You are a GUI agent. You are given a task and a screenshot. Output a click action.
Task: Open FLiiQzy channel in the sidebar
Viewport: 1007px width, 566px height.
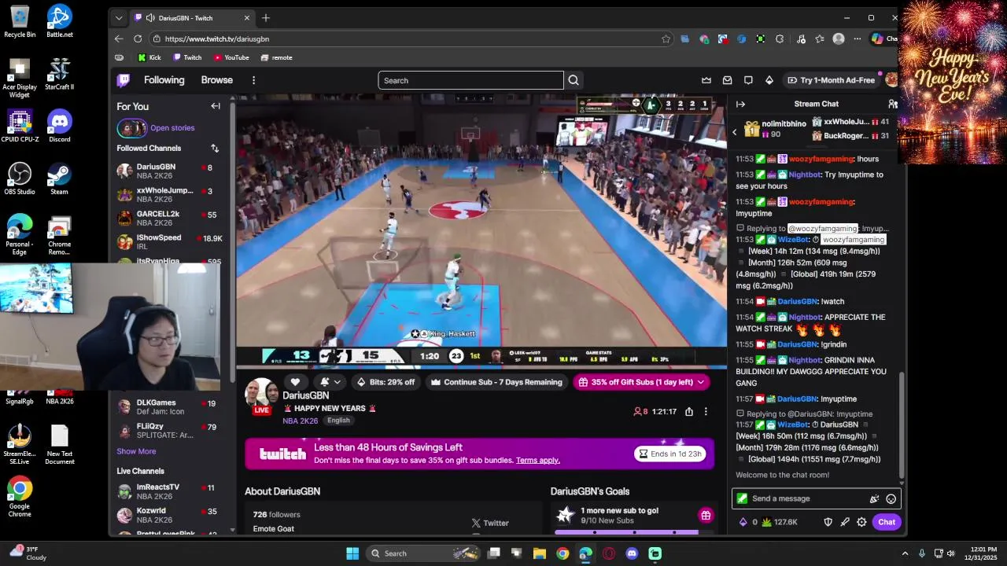point(169,431)
